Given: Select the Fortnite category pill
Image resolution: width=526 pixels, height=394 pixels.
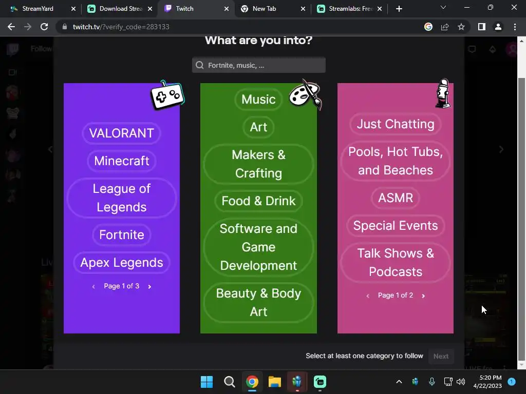Looking at the screenshot, I should pos(121,234).
